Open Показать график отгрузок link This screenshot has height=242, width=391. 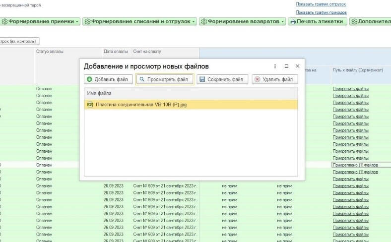pos(321,4)
